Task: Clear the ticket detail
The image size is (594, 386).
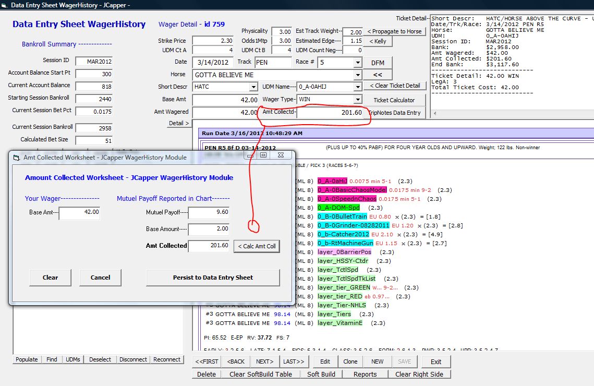Action: [x=395, y=86]
